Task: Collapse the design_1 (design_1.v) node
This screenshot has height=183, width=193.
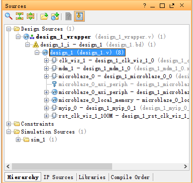Action: (x=37, y=52)
